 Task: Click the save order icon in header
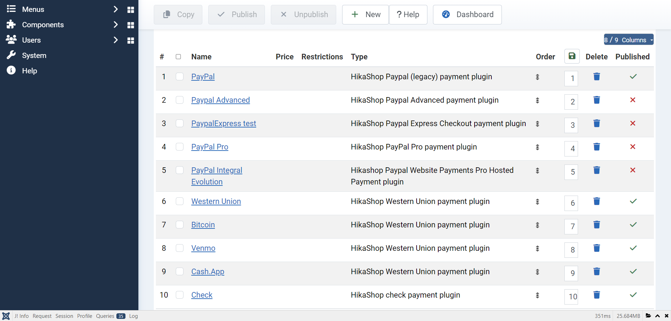(572, 56)
